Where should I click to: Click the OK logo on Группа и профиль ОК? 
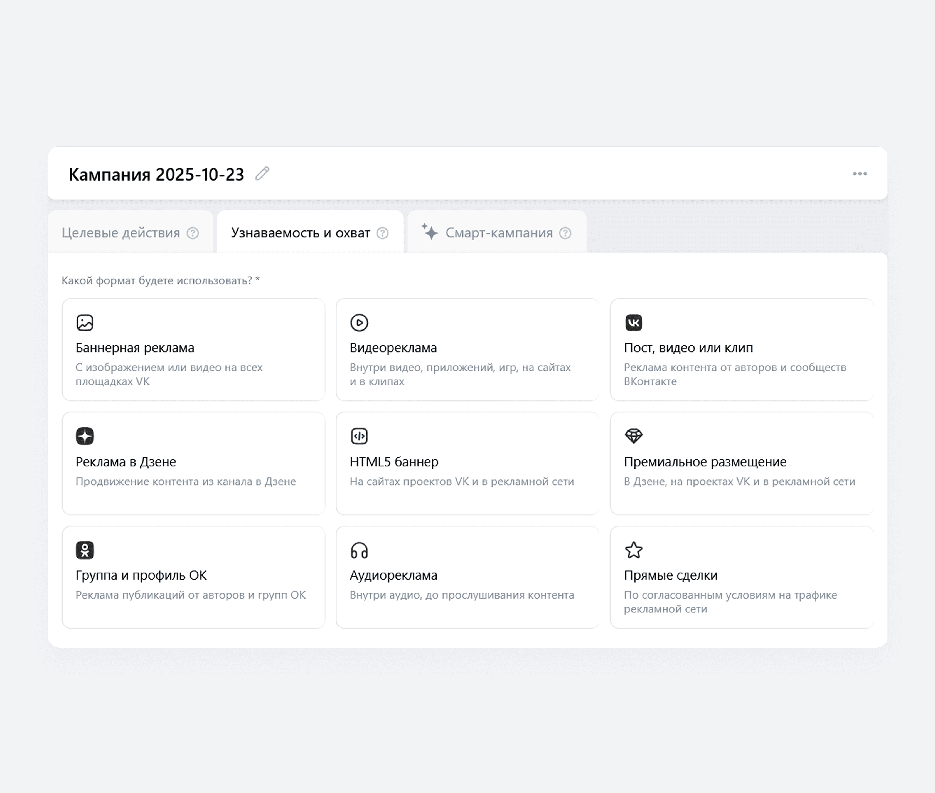[x=85, y=550]
